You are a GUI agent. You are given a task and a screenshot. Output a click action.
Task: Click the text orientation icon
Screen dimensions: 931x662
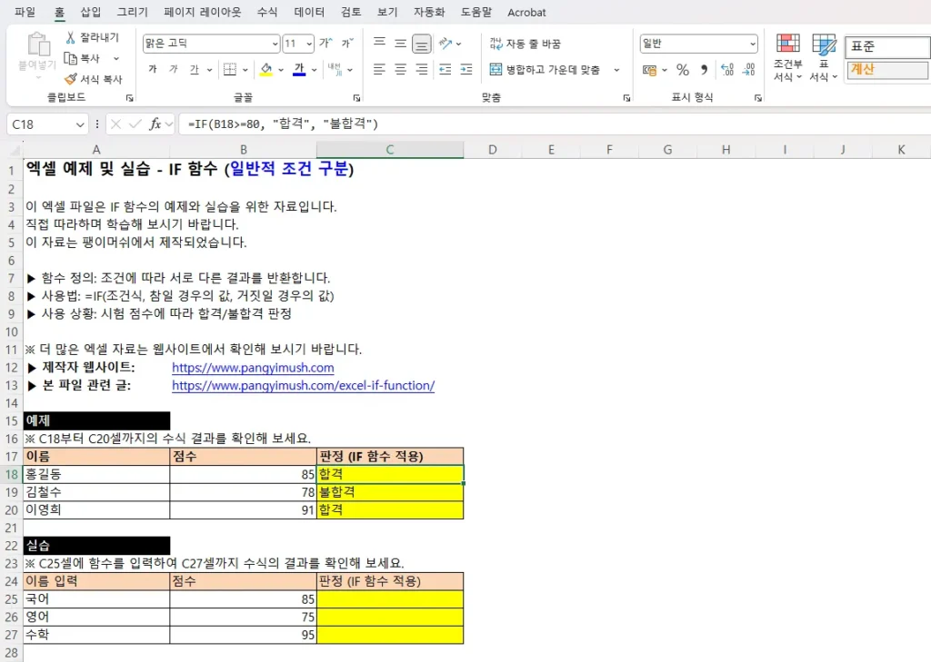click(445, 44)
